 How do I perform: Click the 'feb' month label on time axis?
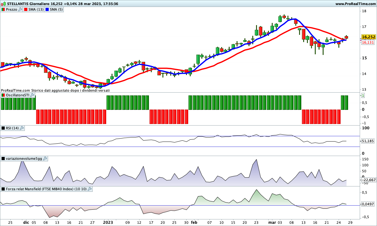[194, 222]
